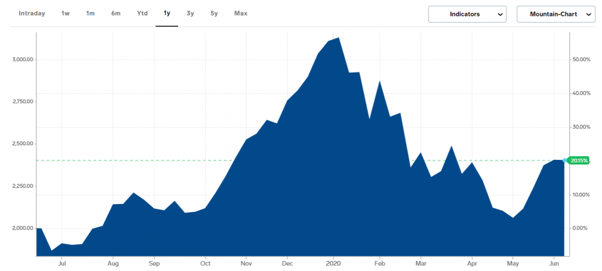This screenshot has height=271, width=602.
Task: Open the Indicators dropdown
Action: point(467,15)
